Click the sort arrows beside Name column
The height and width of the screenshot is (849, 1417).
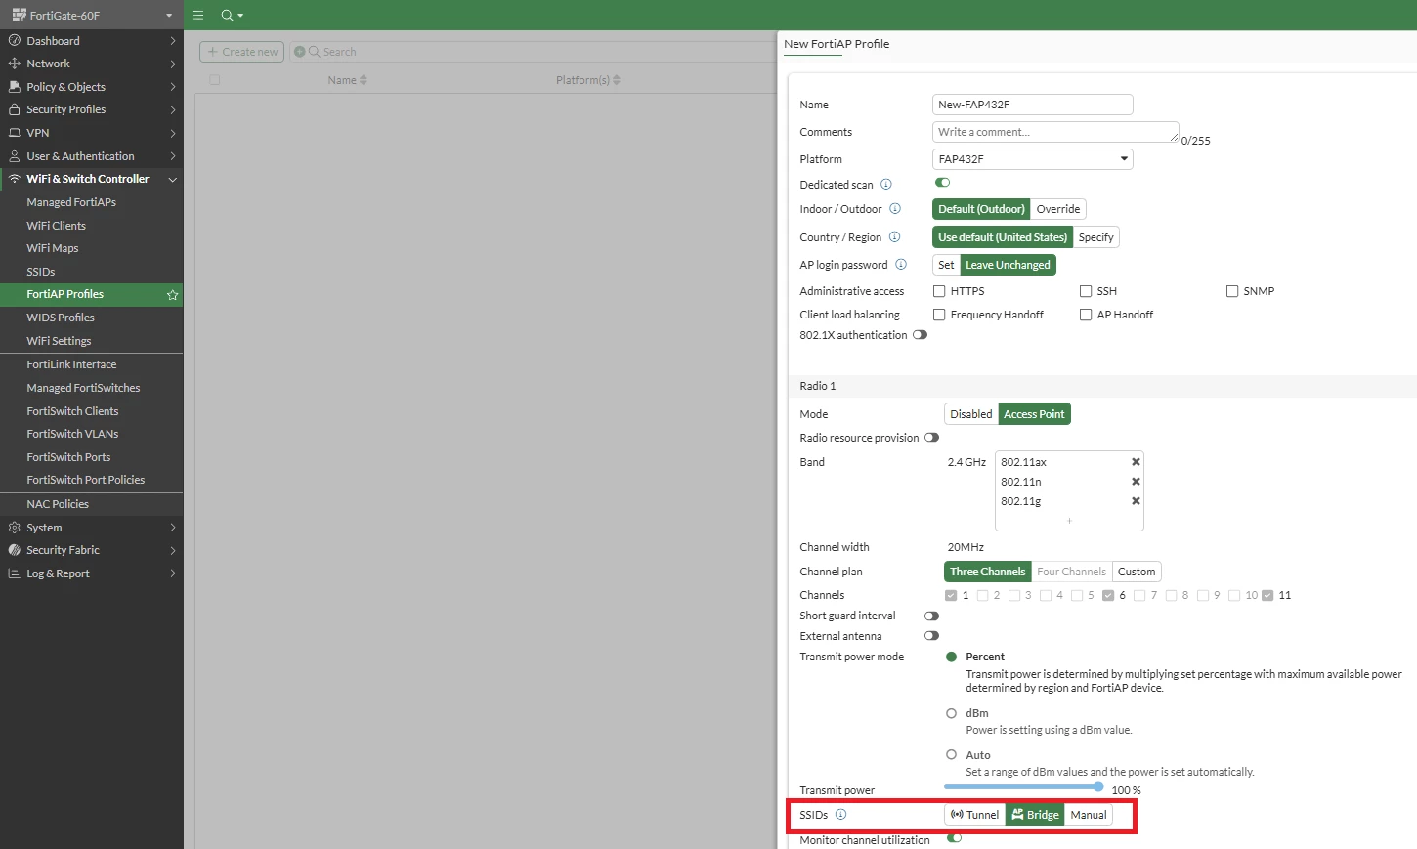pyautogui.click(x=364, y=80)
